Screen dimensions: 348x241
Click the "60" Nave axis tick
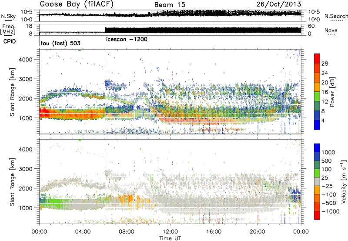[311, 26]
